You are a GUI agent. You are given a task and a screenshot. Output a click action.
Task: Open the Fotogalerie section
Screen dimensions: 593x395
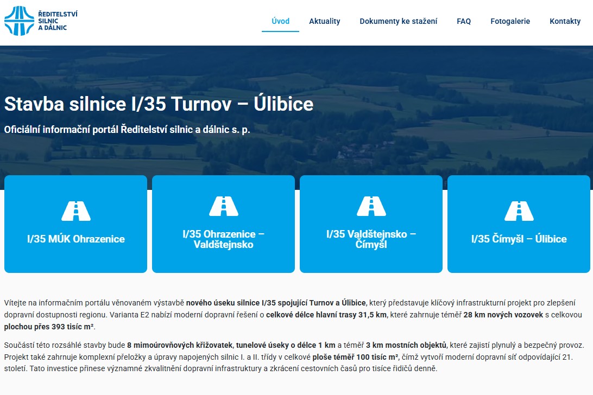pos(510,22)
